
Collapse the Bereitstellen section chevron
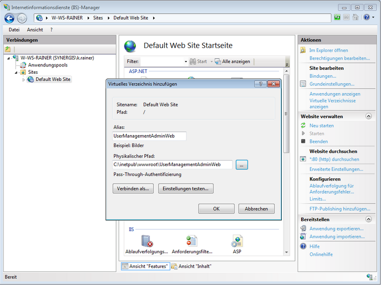click(x=369, y=219)
